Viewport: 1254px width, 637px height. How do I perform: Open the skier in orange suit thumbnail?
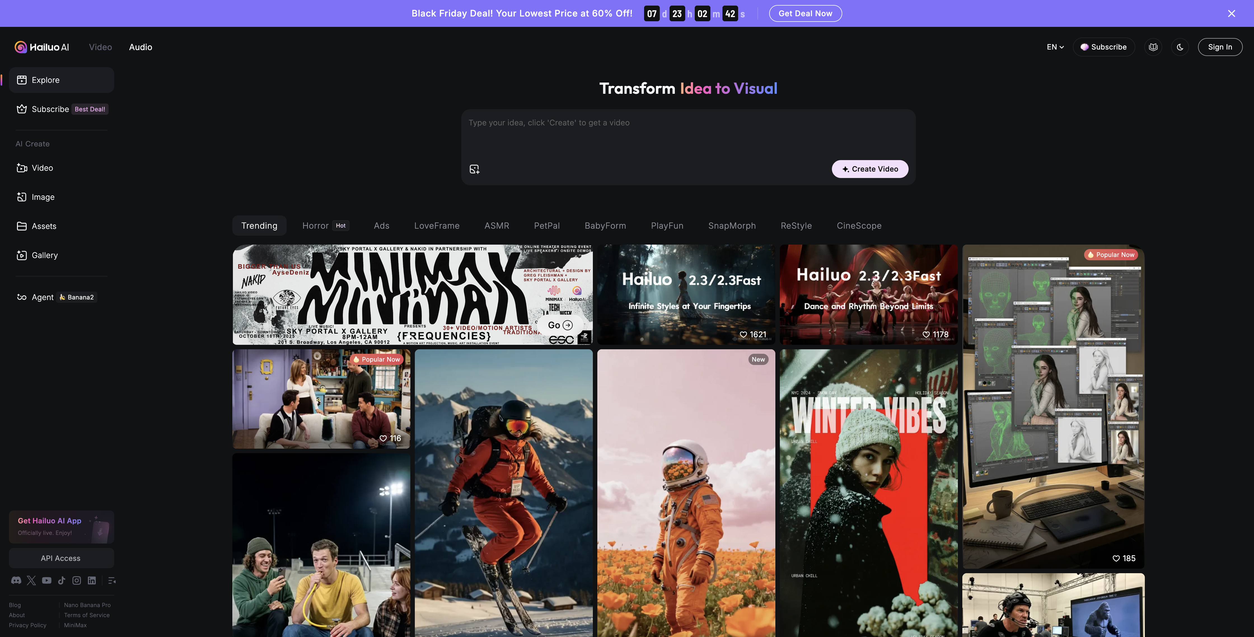click(503, 491)
